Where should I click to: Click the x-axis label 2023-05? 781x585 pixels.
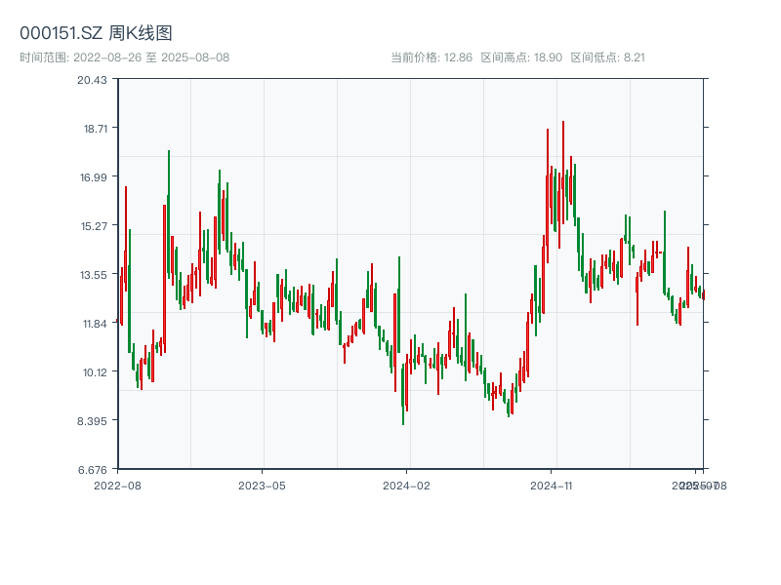click(x=262, y=486)
